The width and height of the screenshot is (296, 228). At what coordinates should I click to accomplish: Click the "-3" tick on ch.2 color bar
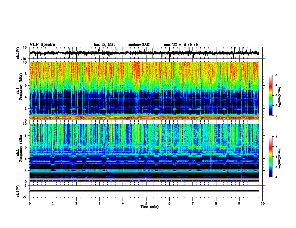275,137
